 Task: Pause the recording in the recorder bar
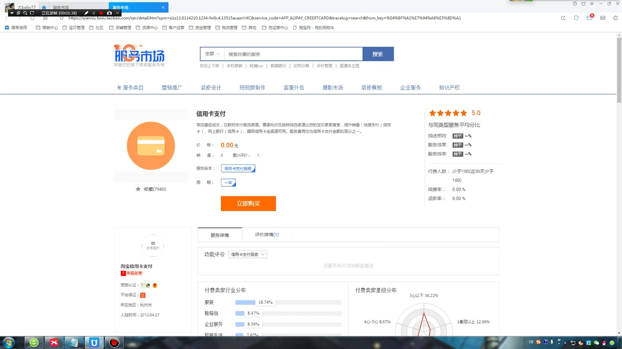[94, 13]
